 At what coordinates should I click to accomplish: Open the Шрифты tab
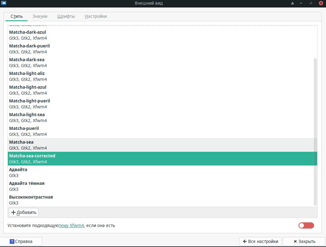point(66,16)
